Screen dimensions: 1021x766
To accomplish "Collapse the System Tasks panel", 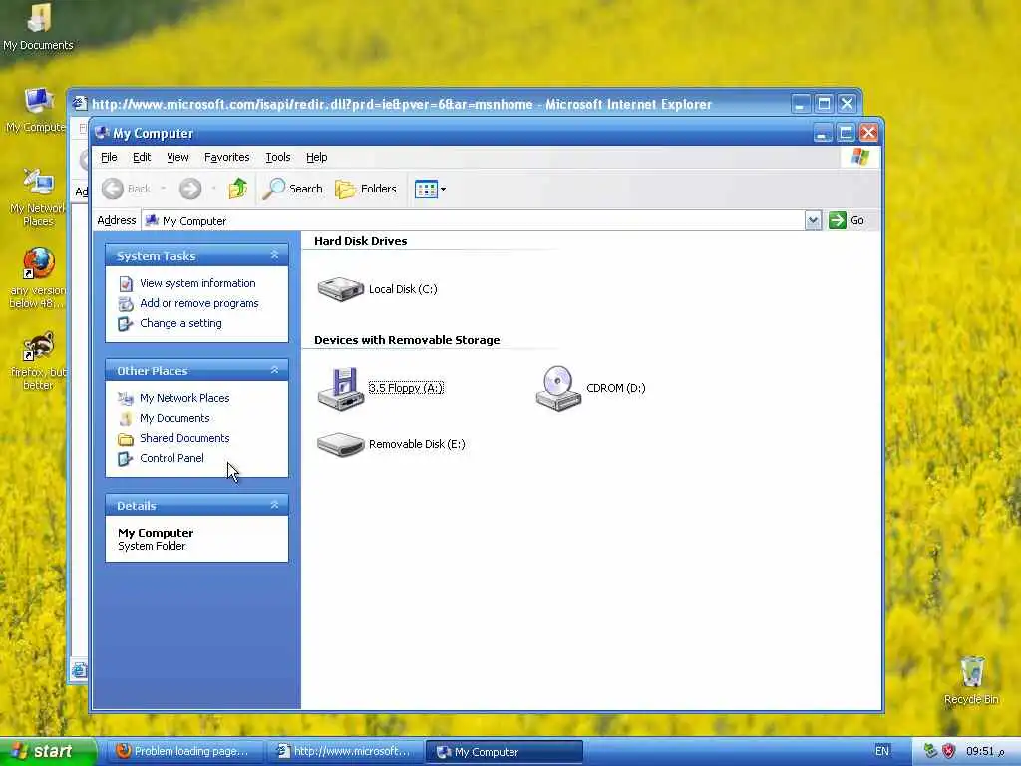I will [x=274, y=256].
